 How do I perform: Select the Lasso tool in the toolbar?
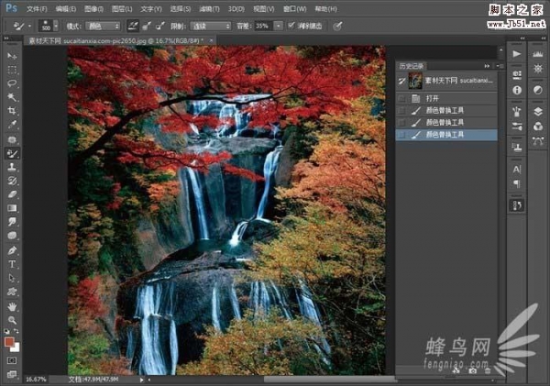click(x=12, y=83)
